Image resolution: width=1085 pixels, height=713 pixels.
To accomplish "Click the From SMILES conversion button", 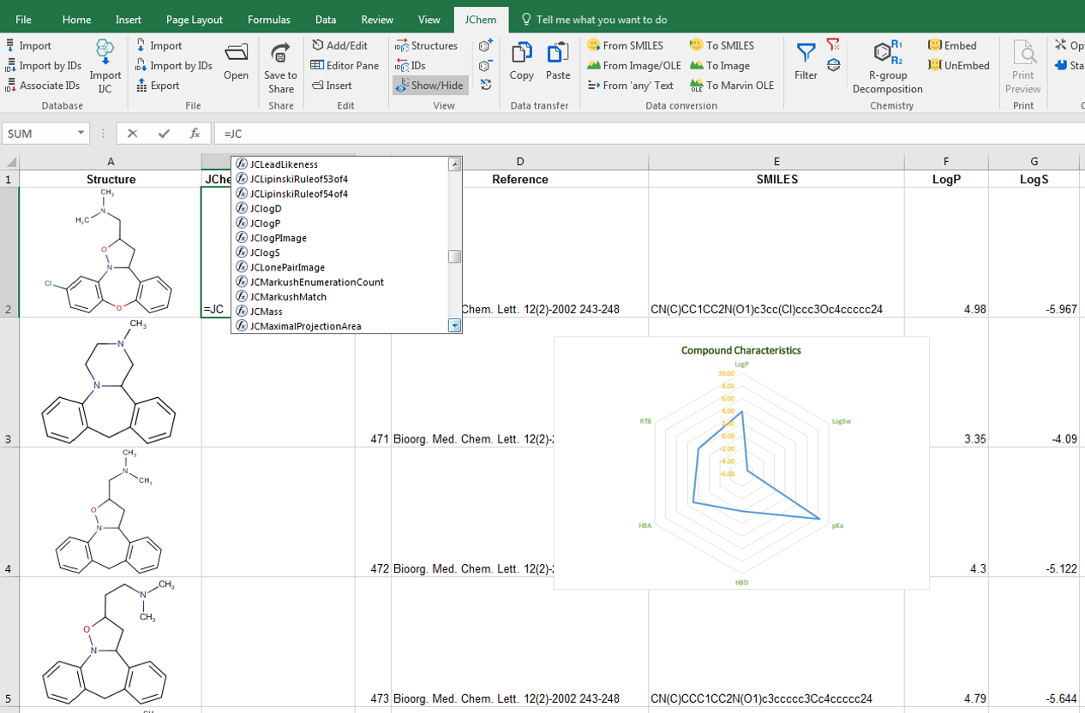I will click(625, 45).
